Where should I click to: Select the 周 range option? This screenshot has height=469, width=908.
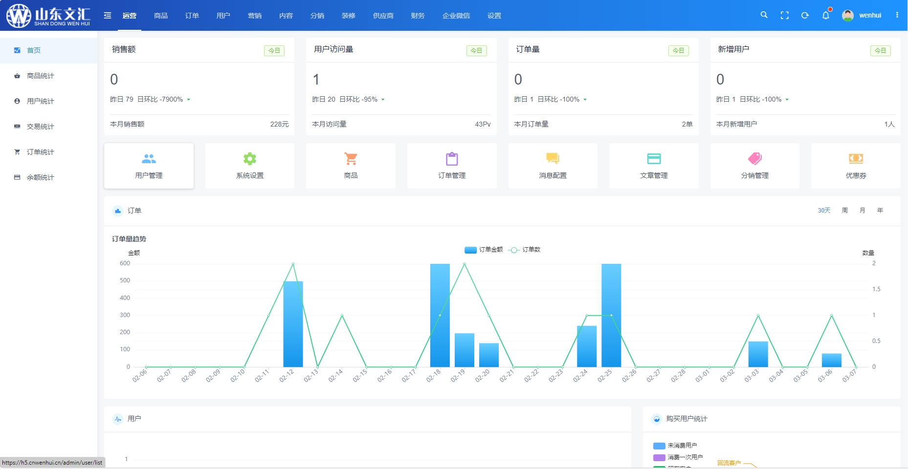pyautogui.click(x=845, y=211)
